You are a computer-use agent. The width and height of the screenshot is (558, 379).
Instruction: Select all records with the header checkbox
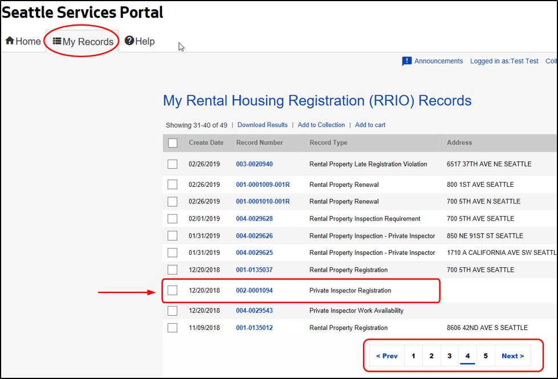coord(173,143)
